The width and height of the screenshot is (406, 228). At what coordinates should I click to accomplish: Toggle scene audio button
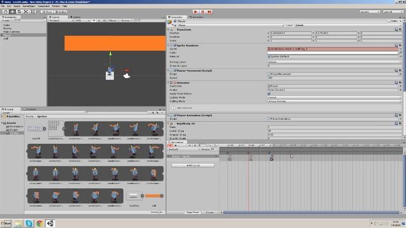[x=104, y=20]
